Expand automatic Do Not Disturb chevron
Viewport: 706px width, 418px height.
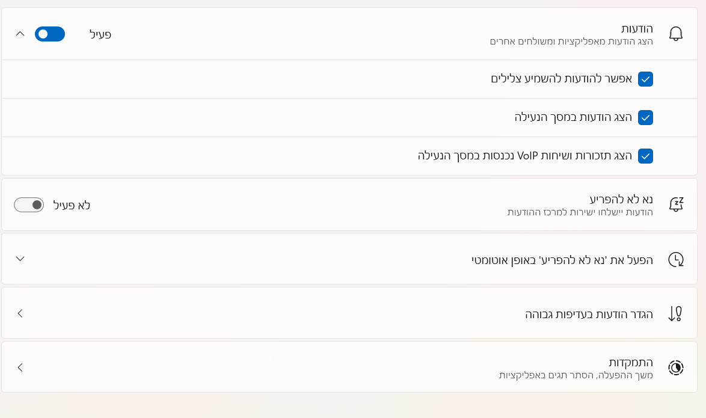point(20,259)
